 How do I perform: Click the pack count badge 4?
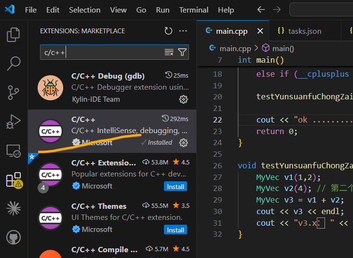(43, 188)
